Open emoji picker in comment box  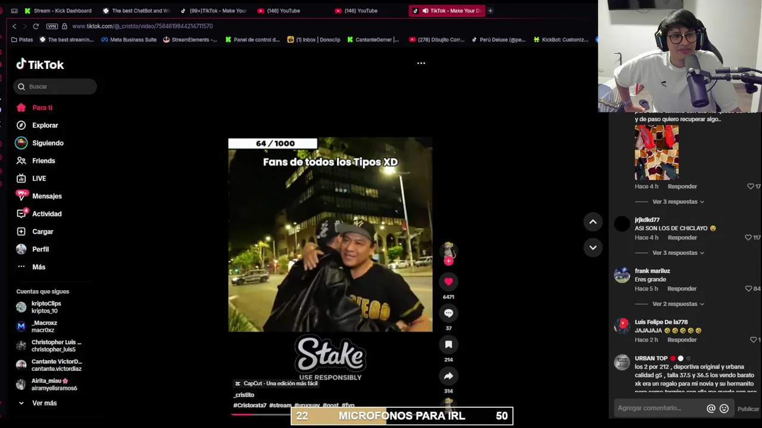click(x=724, y=408)
